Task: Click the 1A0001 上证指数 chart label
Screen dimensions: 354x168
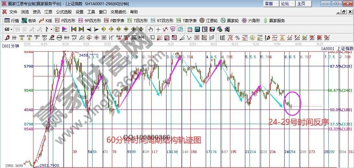Action: coord(336,48)
